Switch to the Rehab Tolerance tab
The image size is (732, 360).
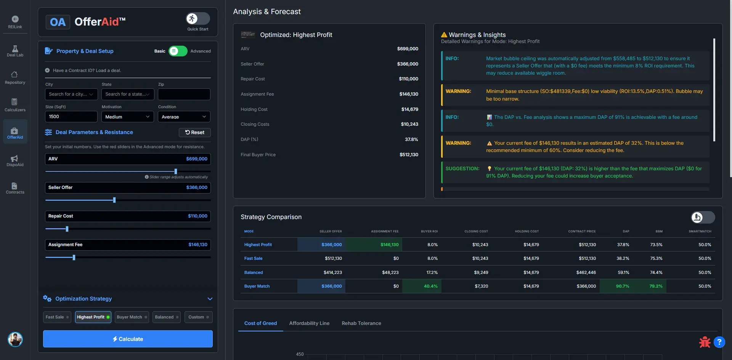click(x=361, y=323)
